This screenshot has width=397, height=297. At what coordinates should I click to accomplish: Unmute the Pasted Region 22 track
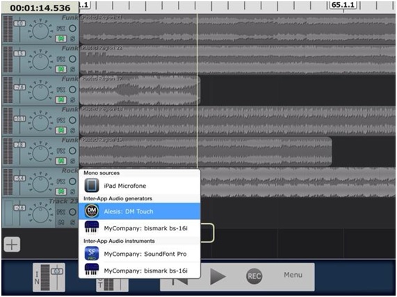coord(61,70)
